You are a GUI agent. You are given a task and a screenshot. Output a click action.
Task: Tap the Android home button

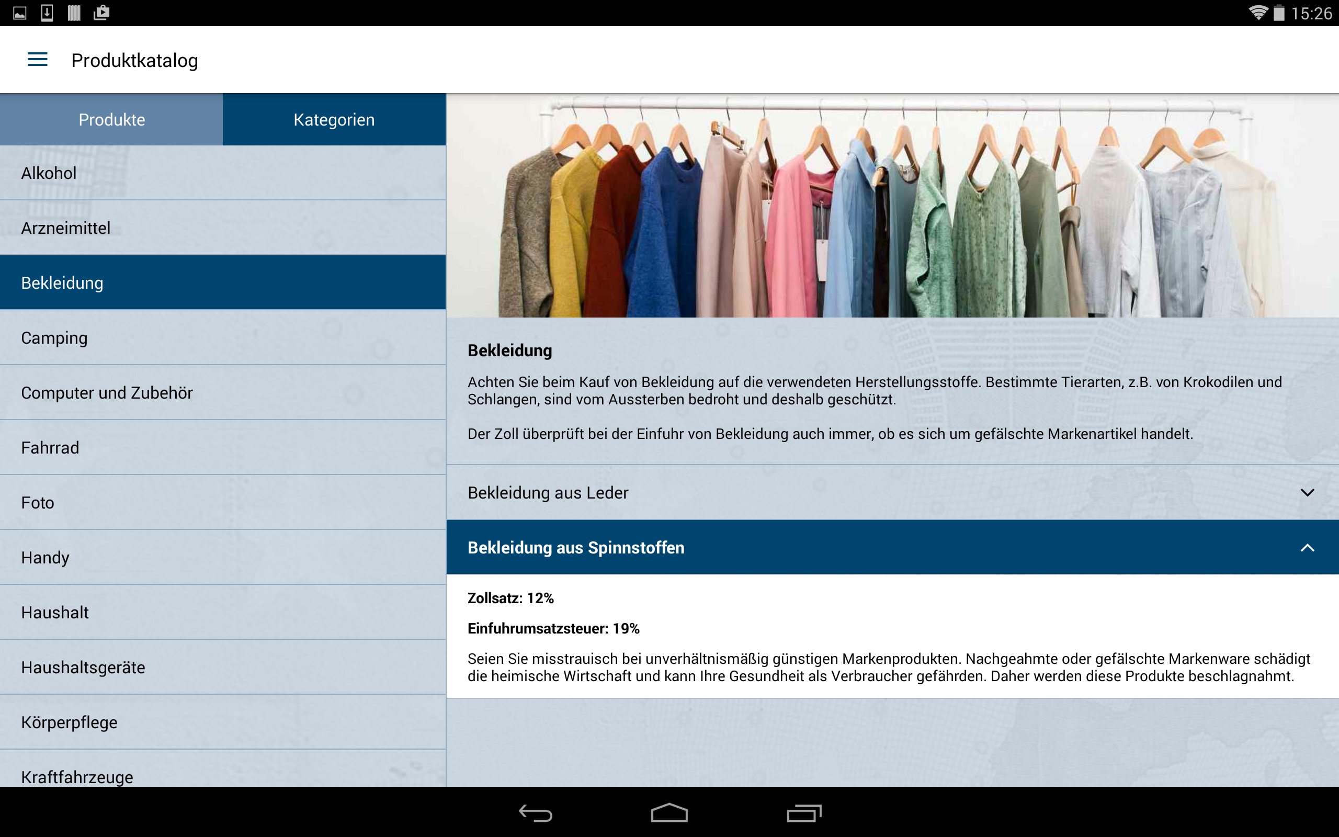coord(669,812)
